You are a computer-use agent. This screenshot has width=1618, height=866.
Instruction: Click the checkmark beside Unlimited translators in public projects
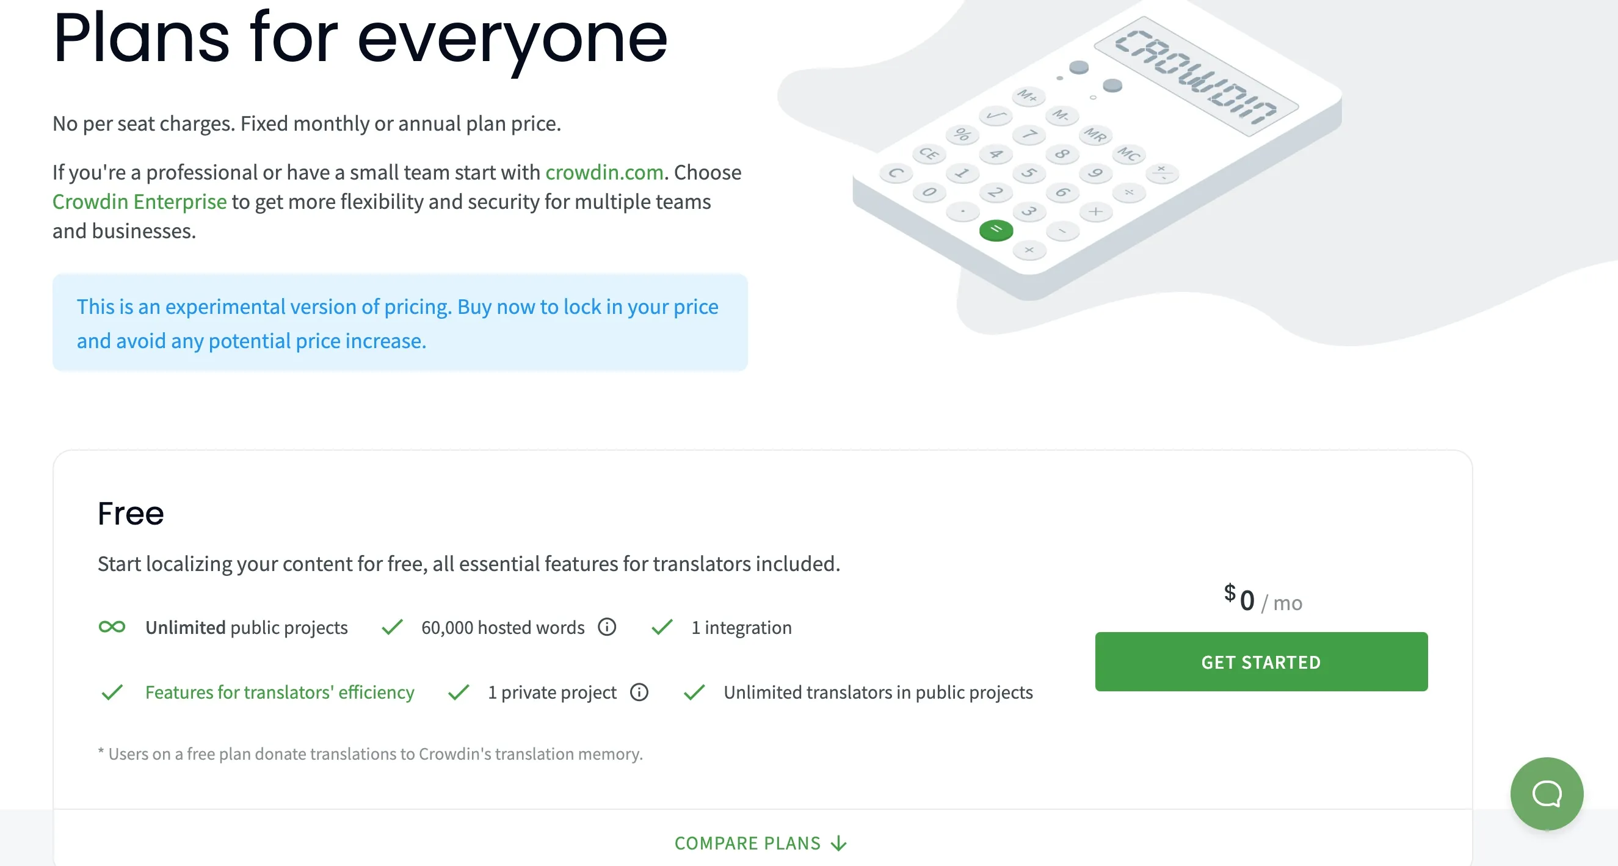point(694,693)
